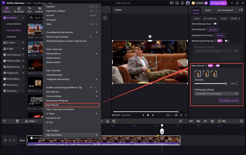Click the fit-timeline-to-window icon
The height and width of the screenshot is (155, 246).
point(212,121)
